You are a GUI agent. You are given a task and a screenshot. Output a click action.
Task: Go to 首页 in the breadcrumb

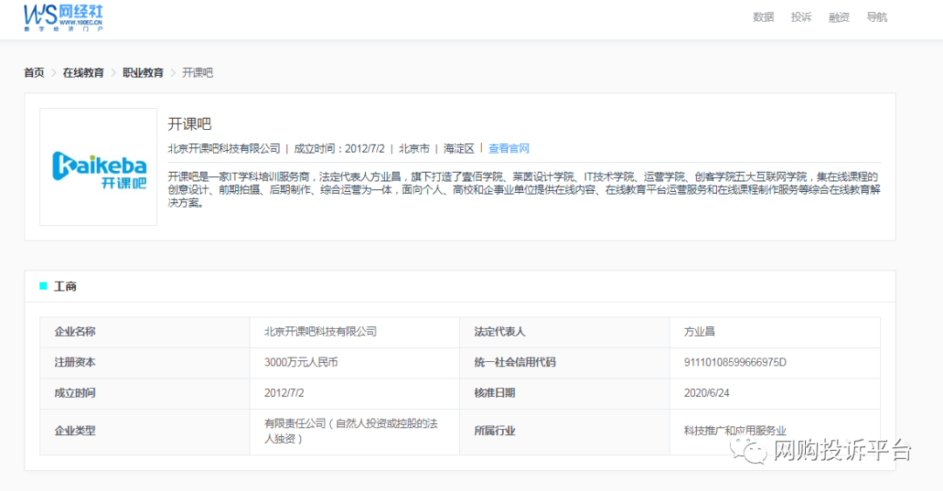pos(34,72)
